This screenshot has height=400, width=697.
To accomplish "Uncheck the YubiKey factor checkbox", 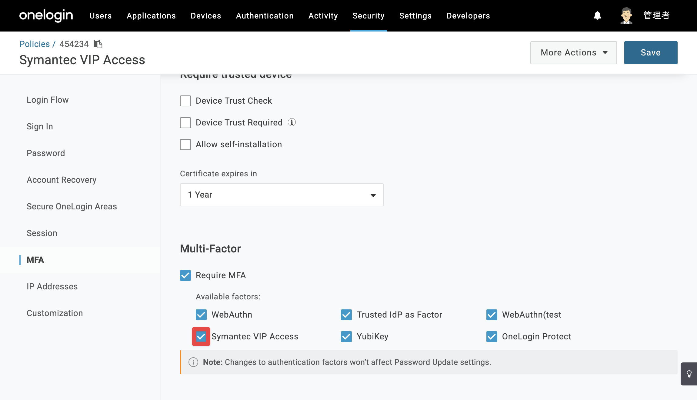I will coord(346,337).
